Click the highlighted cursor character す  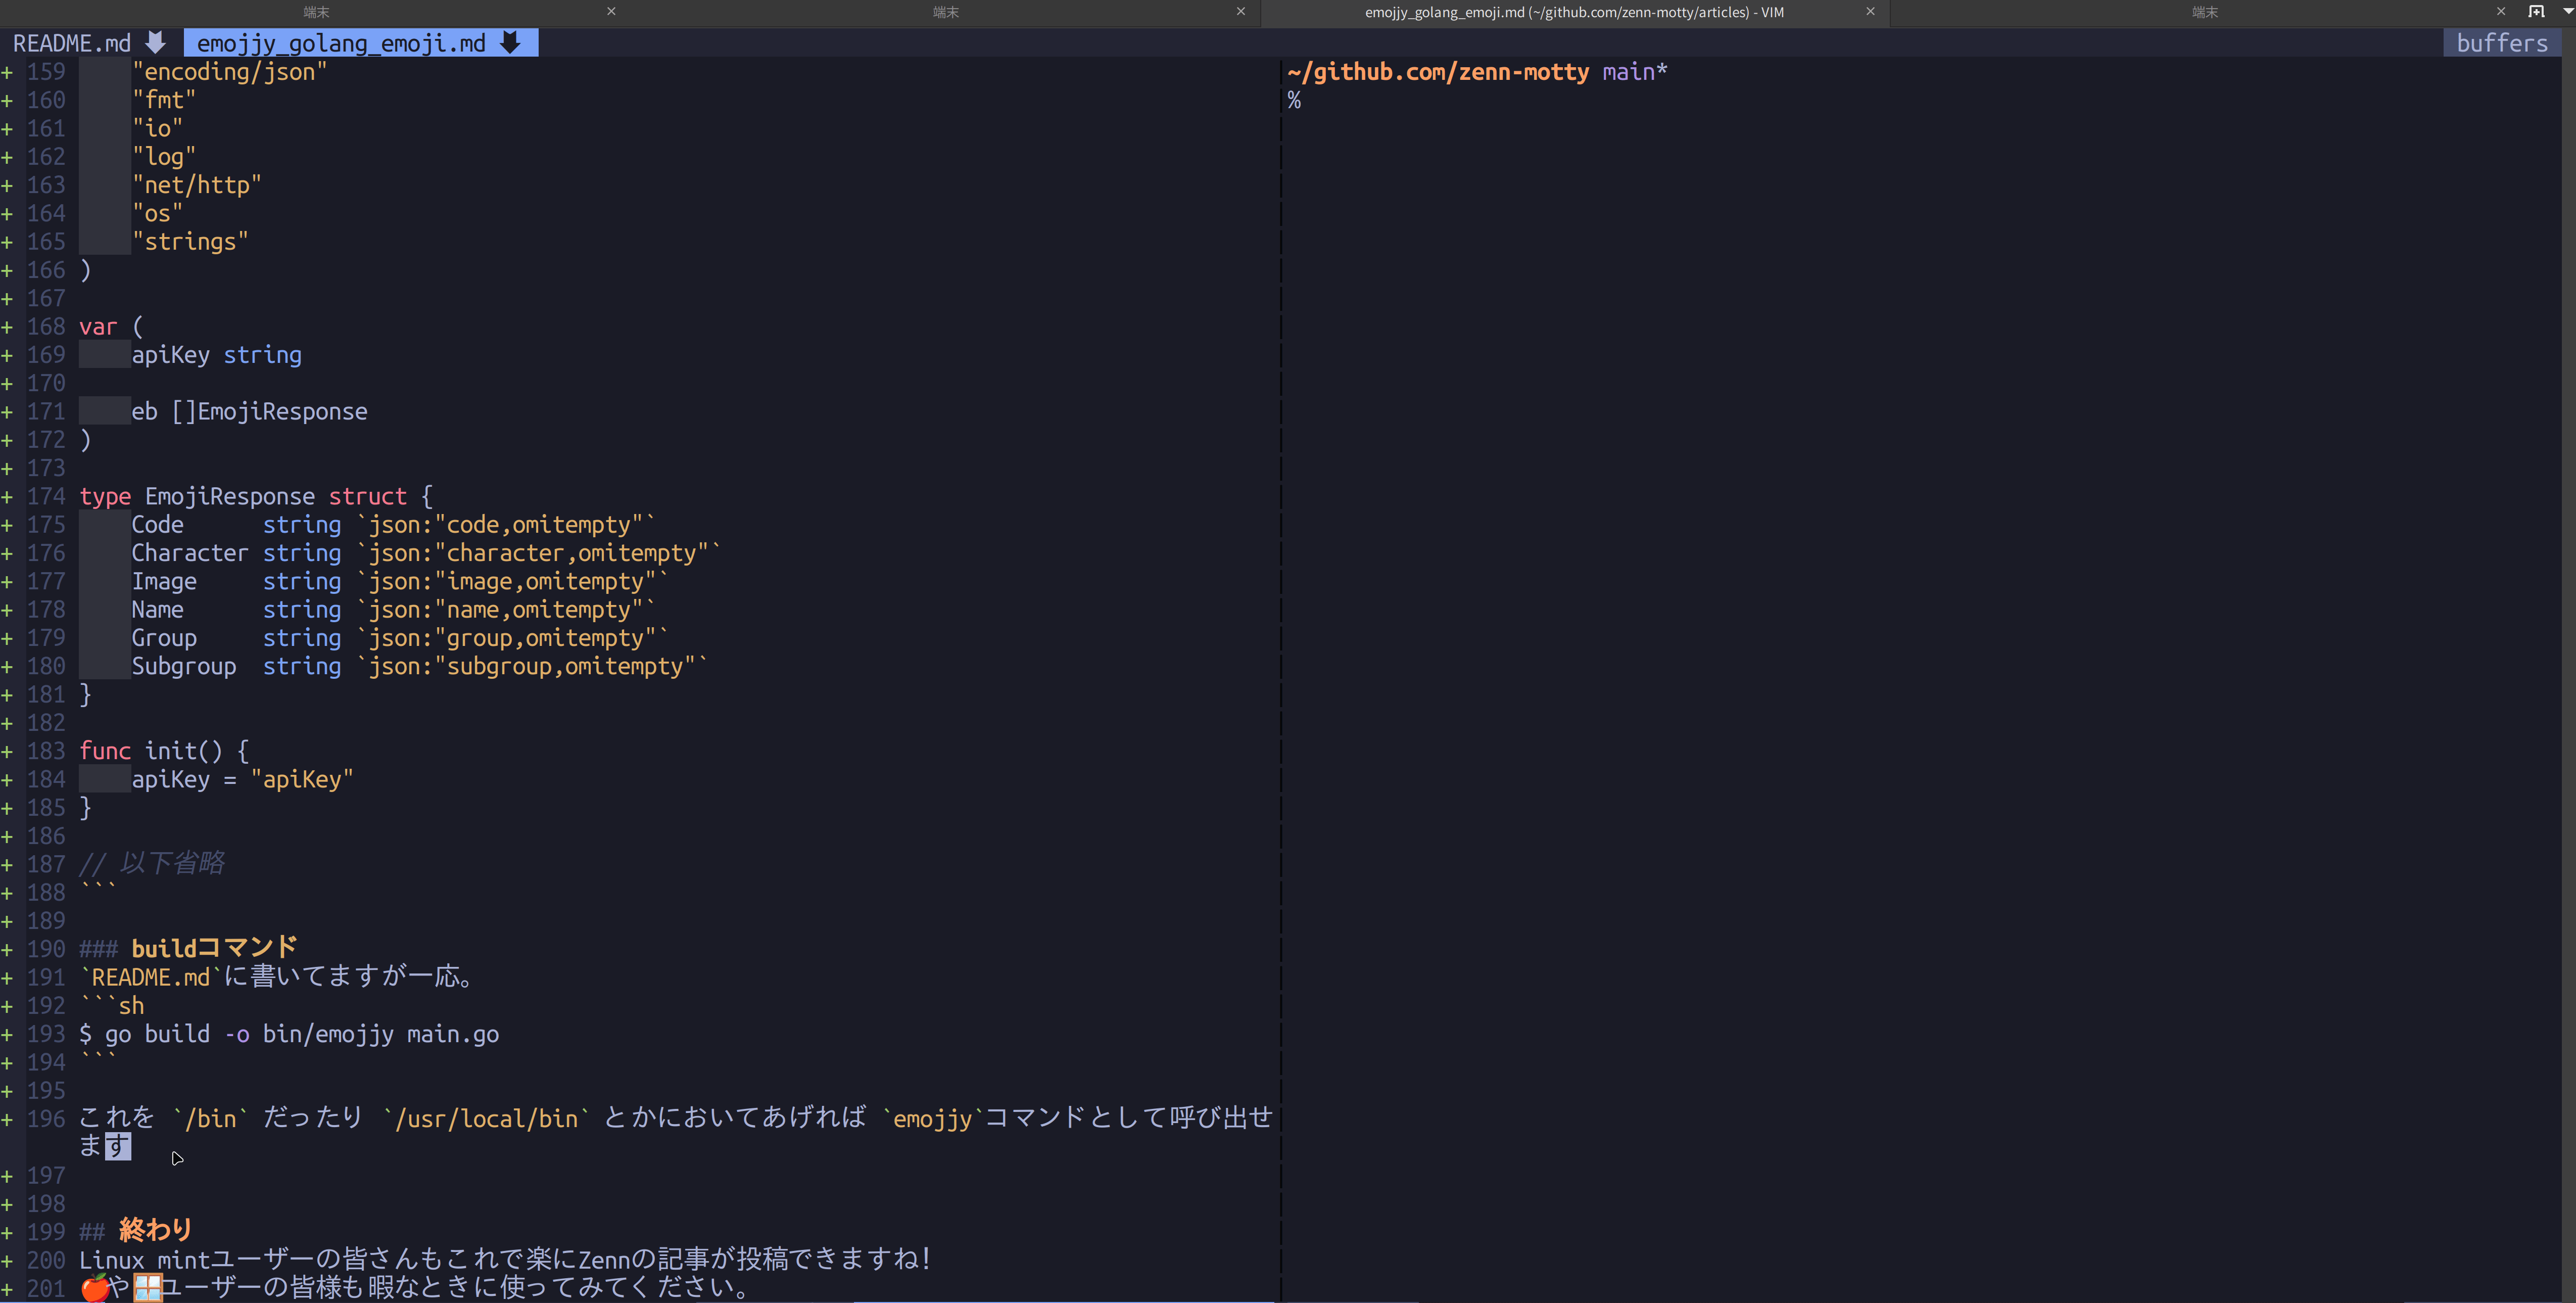click(x=118, y=1146)
